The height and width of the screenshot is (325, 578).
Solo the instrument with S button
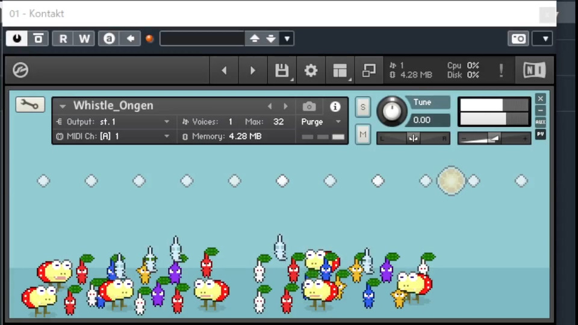(363, 107)
